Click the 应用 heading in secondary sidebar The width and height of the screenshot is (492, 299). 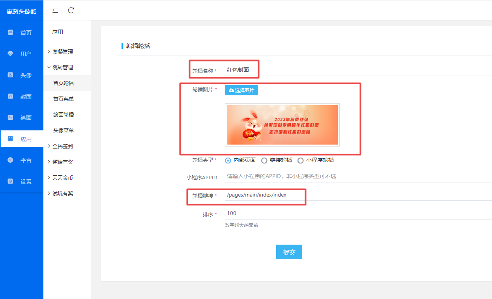(58, 32)
